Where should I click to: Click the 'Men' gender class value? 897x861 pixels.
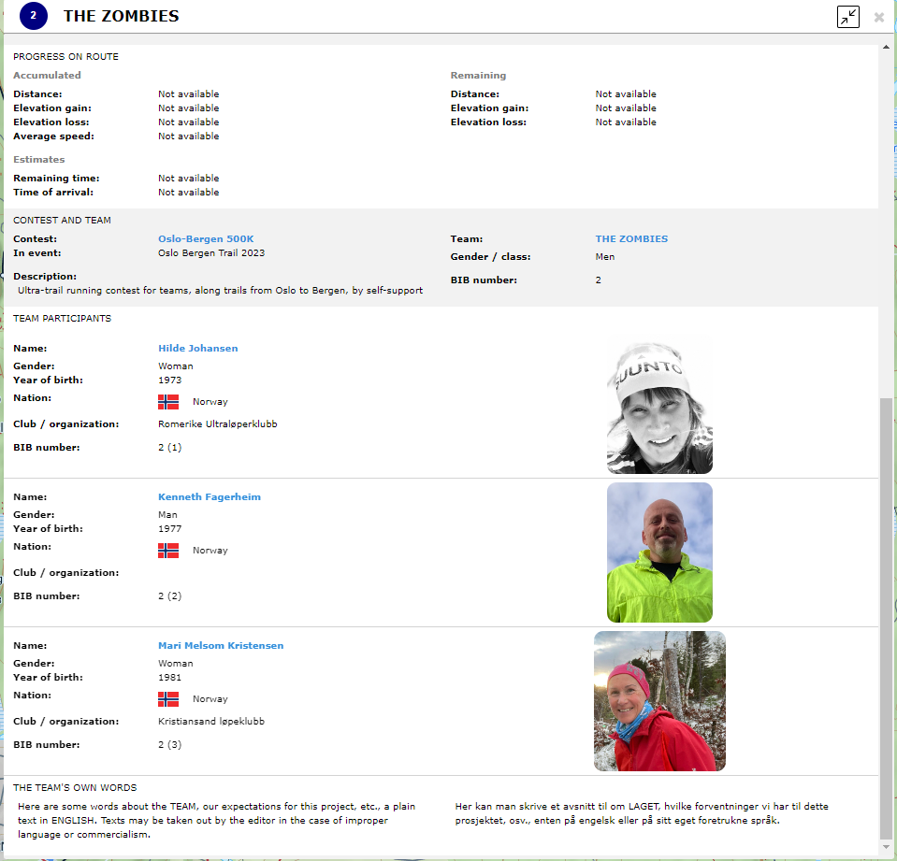click(604, 257)
